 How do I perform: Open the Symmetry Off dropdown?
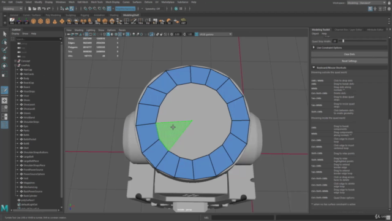pyautogui.click(x=154, y=9)
